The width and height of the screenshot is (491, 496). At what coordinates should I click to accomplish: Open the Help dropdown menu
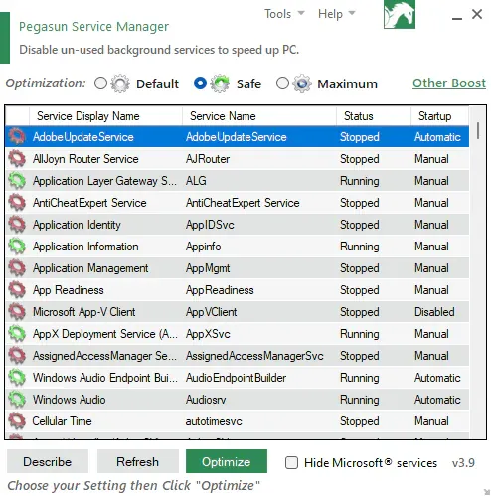click(337, 14)
